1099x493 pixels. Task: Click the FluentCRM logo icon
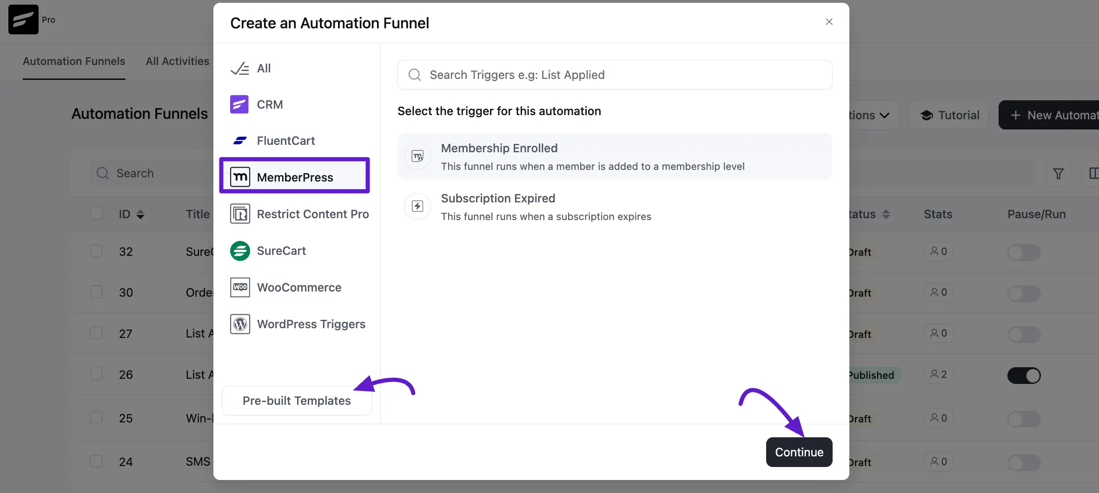click(23, 19)
